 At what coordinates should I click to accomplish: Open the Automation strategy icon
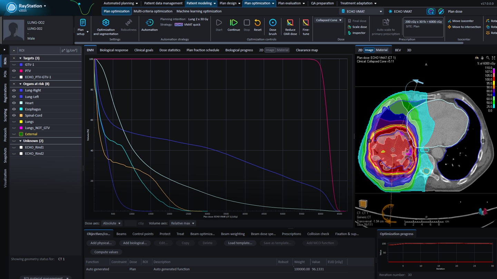click(149, 23)
